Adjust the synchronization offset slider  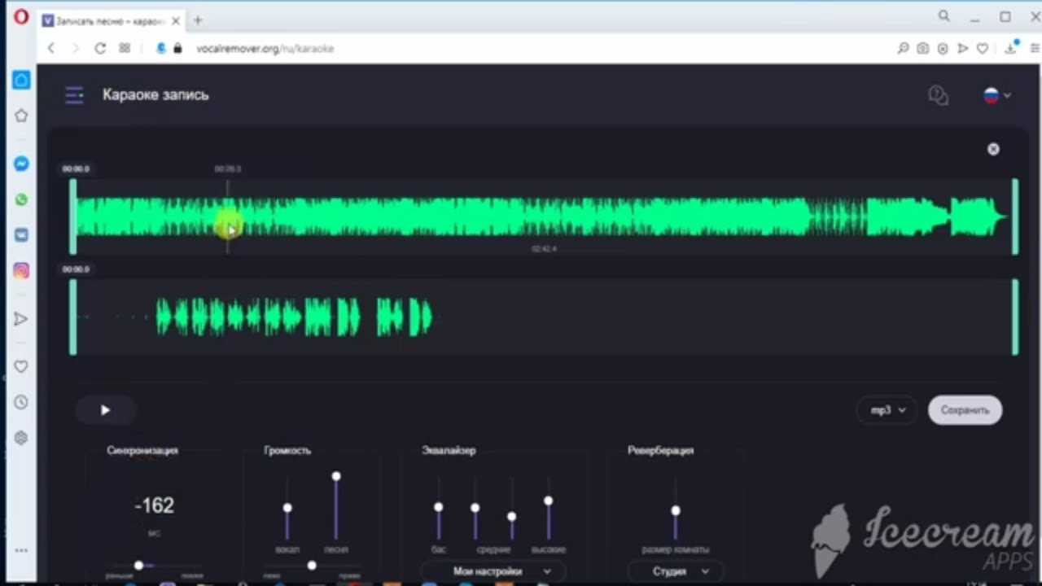click(138, 565)
